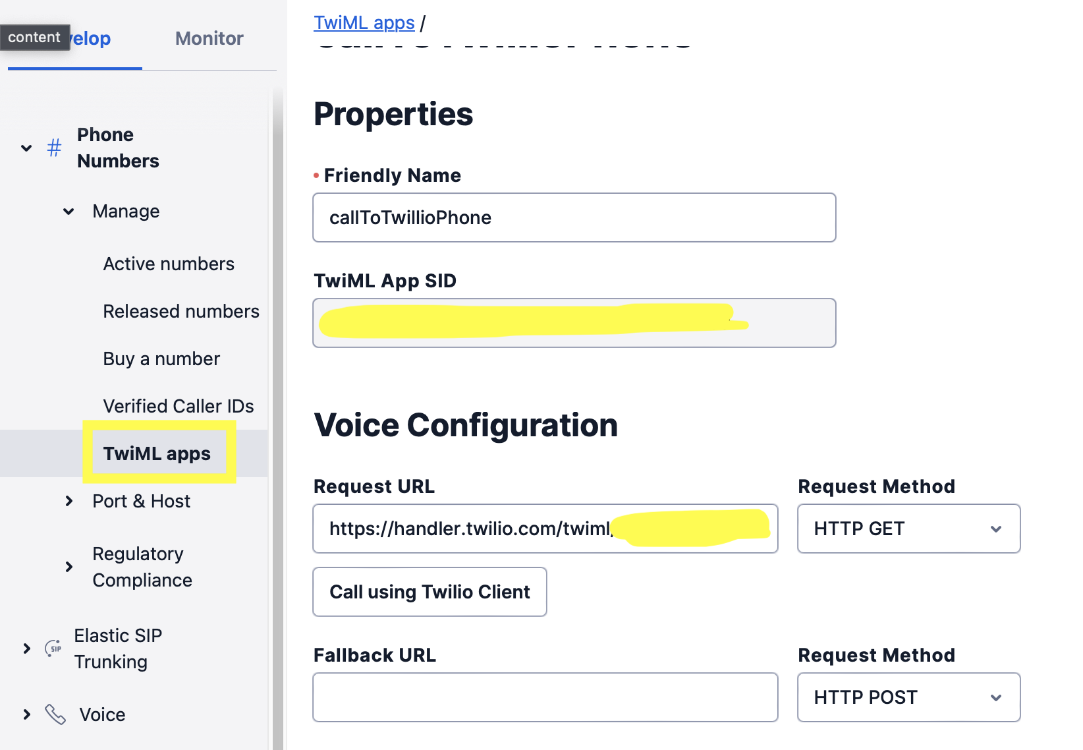Viewport: 1083px width, 750px height.
Task: Open the Request Method dropdown showing HTTP GET
Action: pos(908,529)
